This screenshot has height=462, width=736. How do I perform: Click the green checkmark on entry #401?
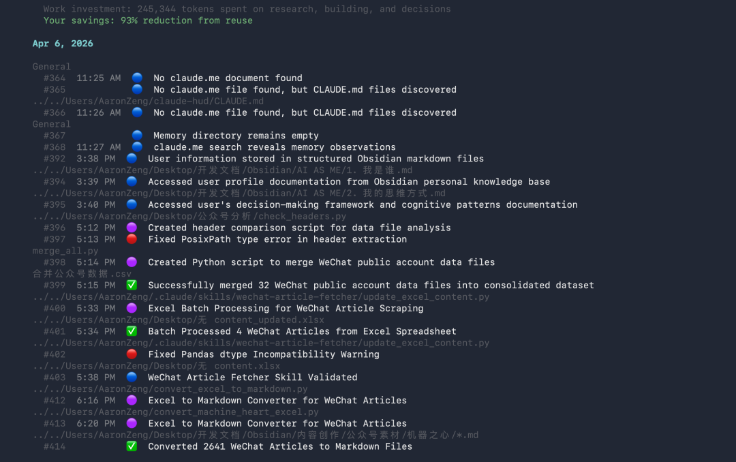(x=132, y=331)
